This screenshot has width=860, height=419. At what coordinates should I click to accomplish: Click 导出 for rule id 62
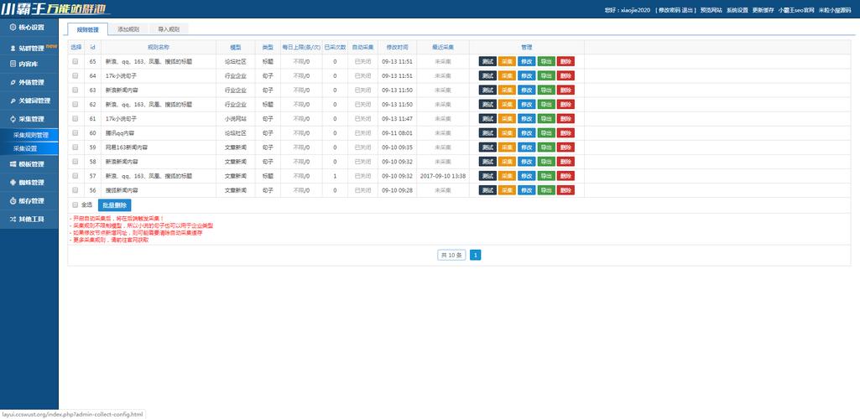pyautogui.click(x=546, y=104)
